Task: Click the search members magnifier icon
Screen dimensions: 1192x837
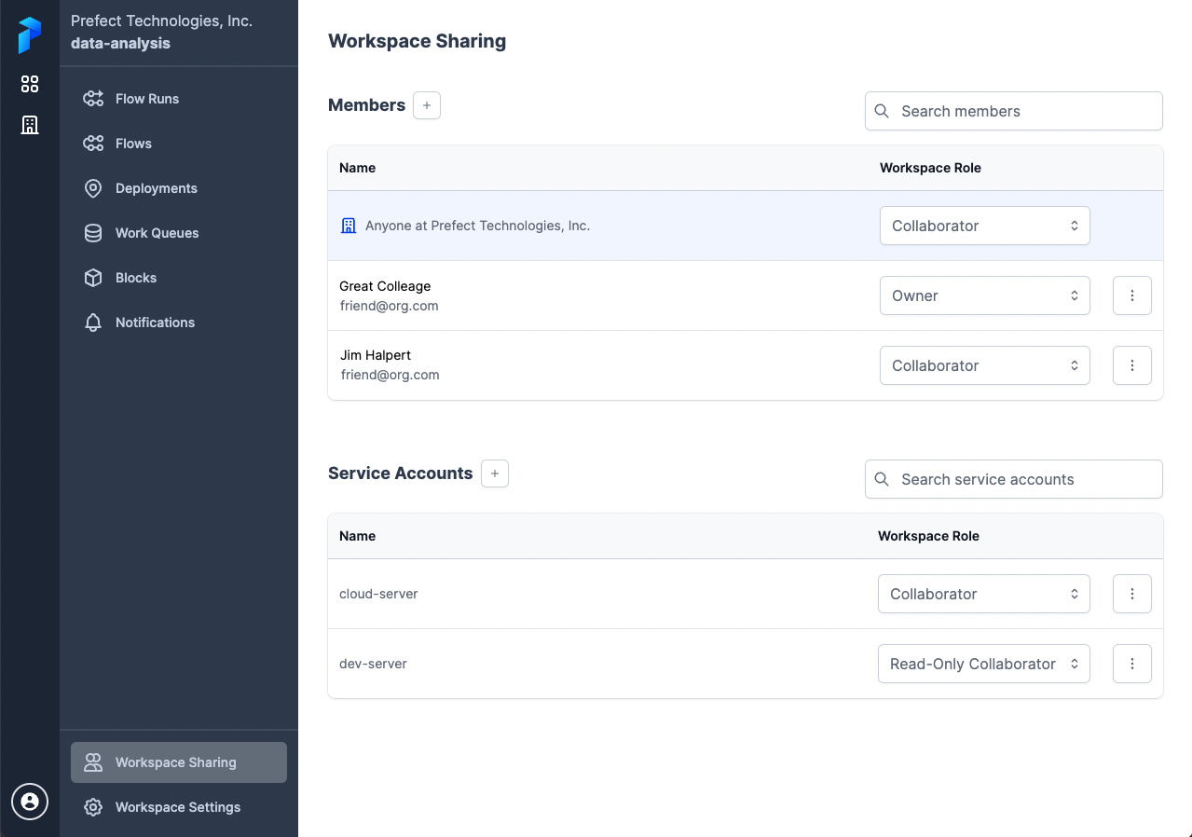Action: click(x=882, y=111)
